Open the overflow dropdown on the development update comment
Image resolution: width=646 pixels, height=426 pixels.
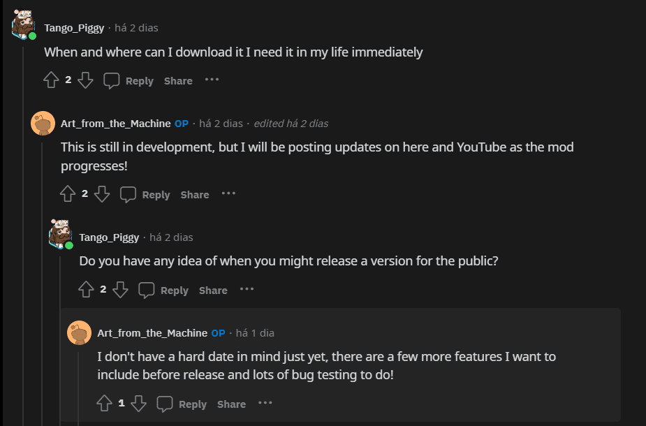228,194
